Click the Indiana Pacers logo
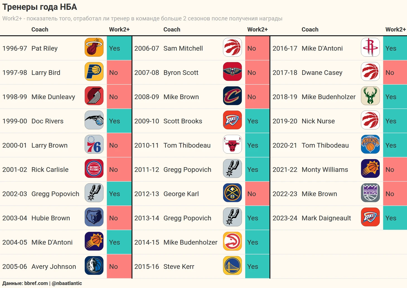Viewport: 407px width, 288px height. click(x=94, y=72)
